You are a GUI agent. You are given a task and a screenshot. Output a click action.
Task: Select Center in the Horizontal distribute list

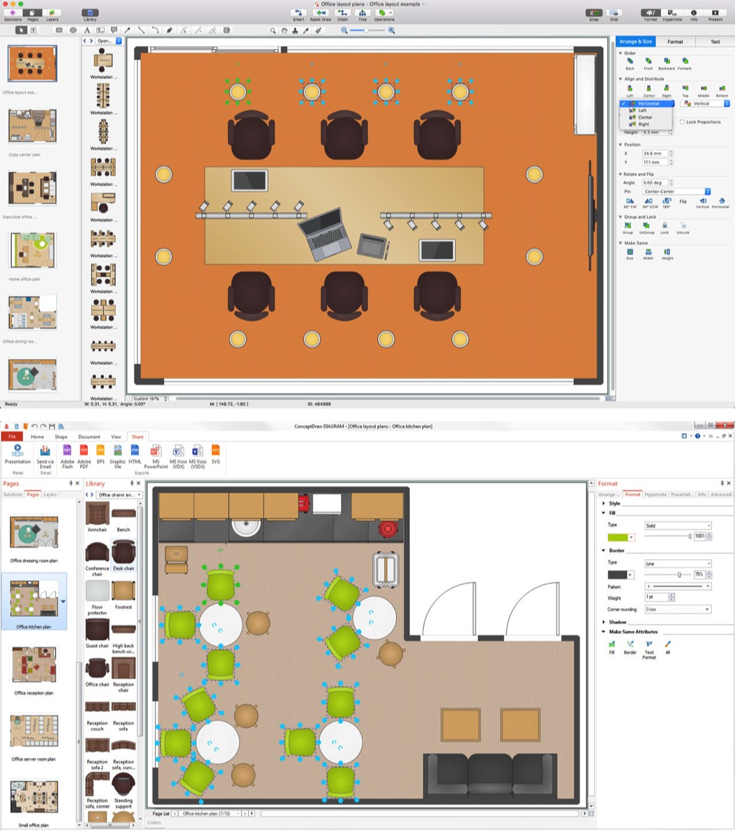coord(645,117)
